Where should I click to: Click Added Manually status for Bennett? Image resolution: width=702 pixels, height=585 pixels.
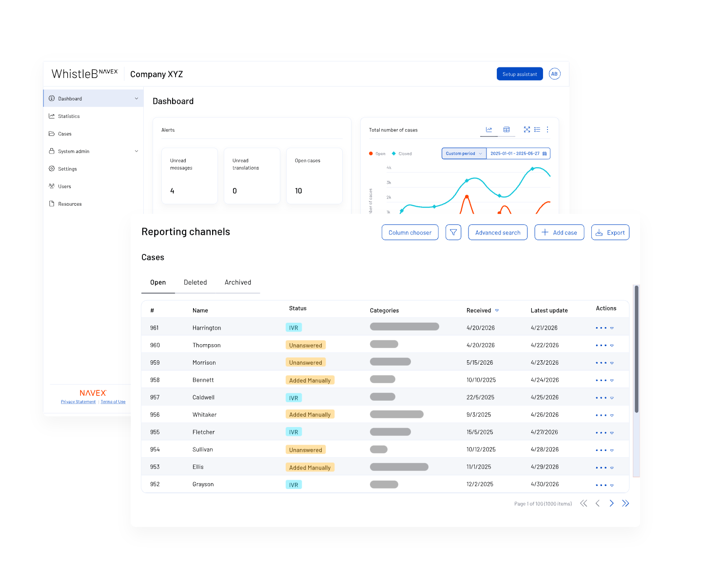click(x=310, y=380)
